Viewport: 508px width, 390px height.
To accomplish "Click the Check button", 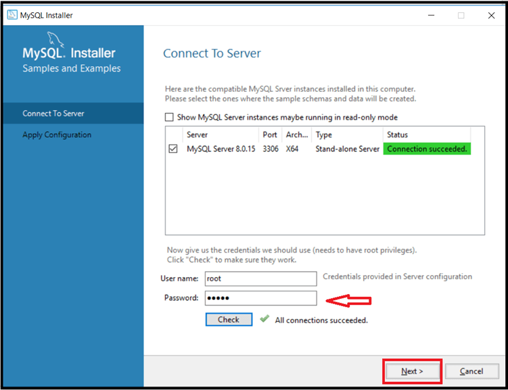I will [229, 320].
